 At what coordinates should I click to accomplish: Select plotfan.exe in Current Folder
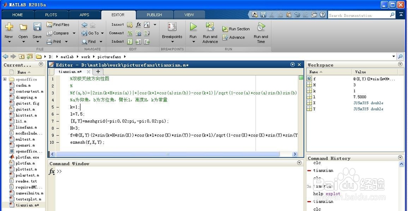click(x=27, y=157)
